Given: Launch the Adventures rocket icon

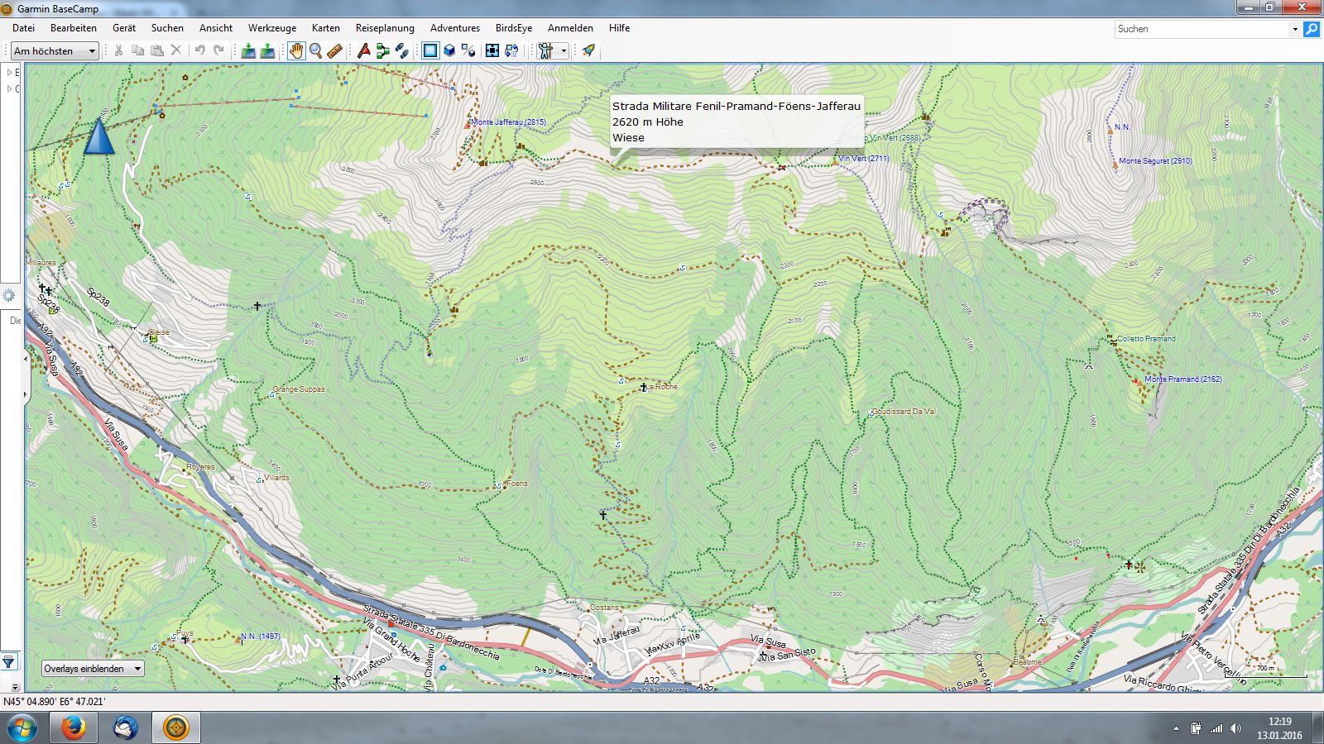Looking at the screenshot, I should (588, 51).
